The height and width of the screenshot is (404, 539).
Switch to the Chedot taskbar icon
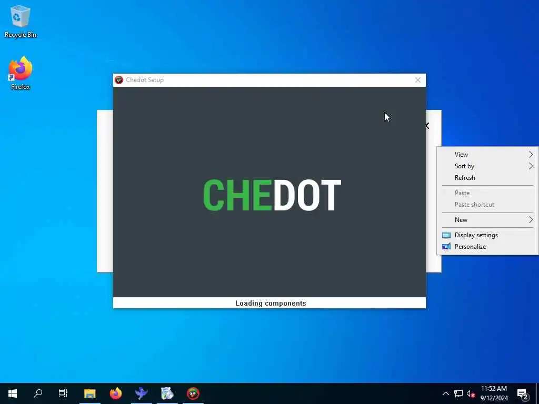pos(193,393)
